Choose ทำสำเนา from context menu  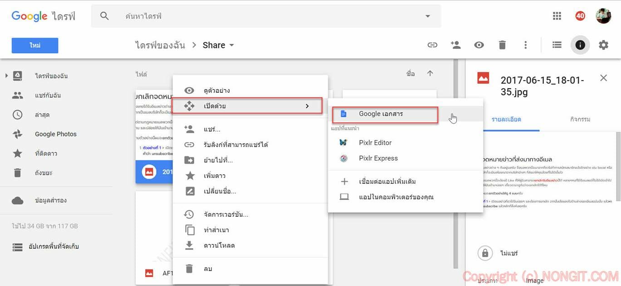click(250, 230)
